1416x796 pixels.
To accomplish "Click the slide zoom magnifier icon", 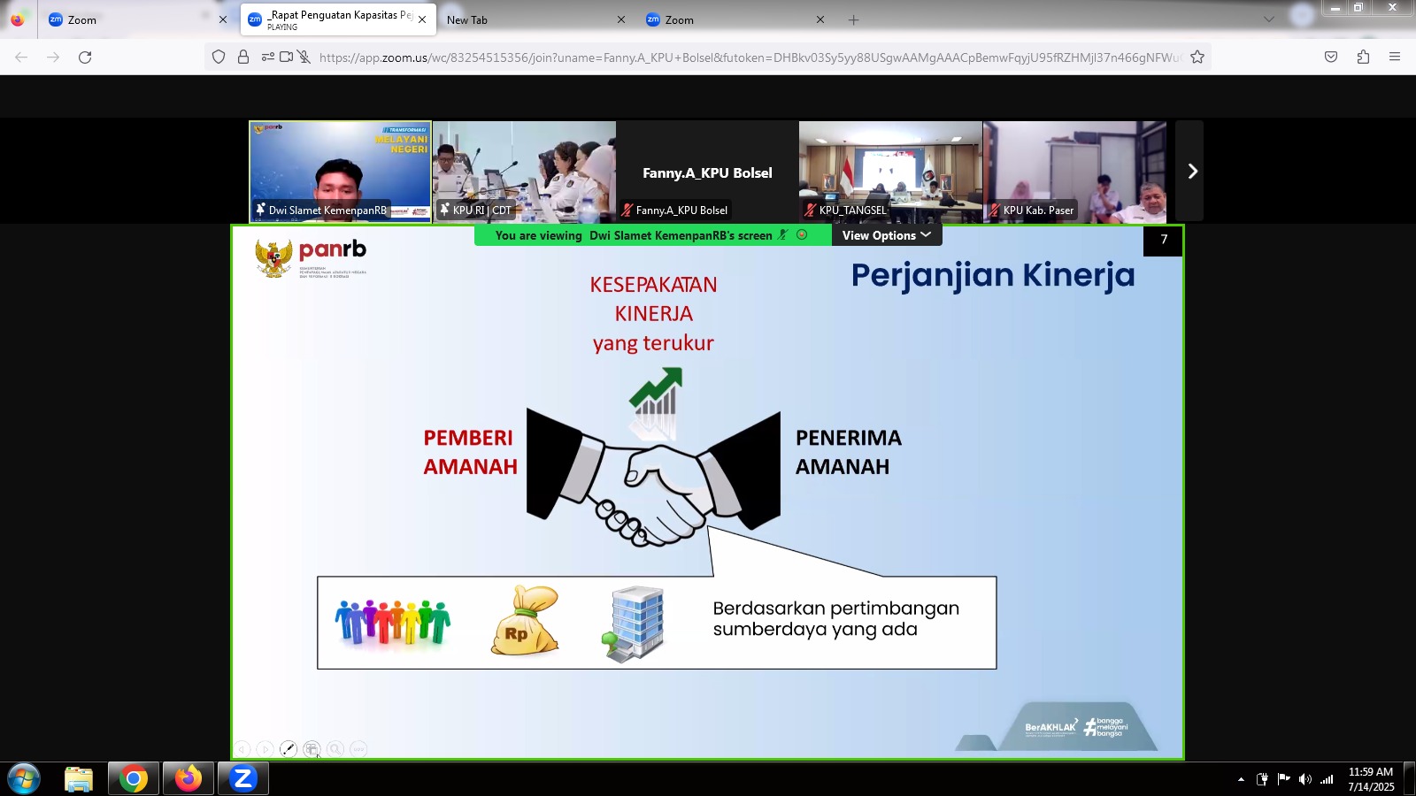I will (335, 749).
